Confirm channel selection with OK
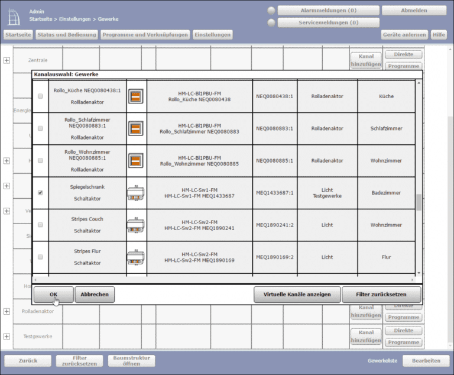The image size is (454, 375). [x=53, y=294]
